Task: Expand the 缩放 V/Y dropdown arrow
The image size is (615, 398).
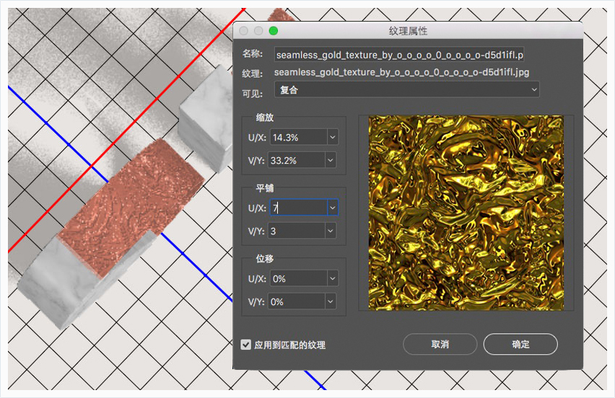Action: (x=331, y=160)
